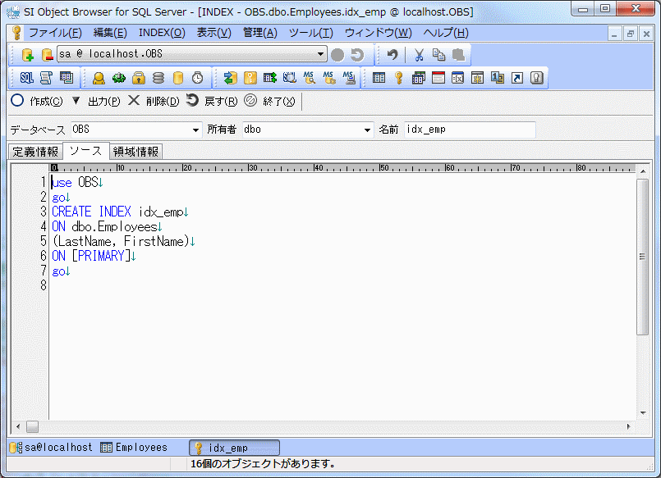Click the undo arrow icon
Screen dimensions: 661x478
tap(392, 55)
